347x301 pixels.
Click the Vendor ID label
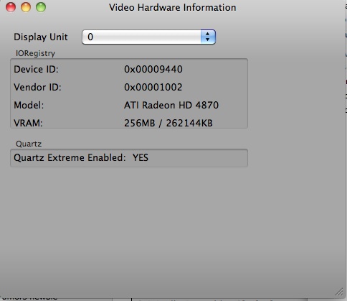tap(37, 87)
